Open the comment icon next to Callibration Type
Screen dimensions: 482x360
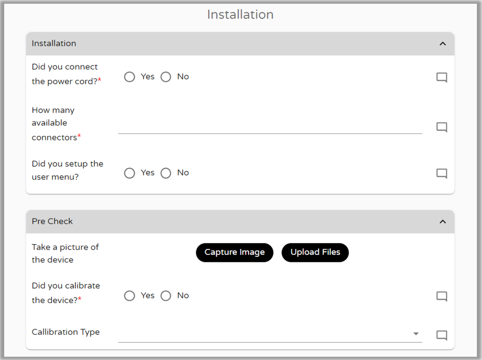[x=441, y=335]
